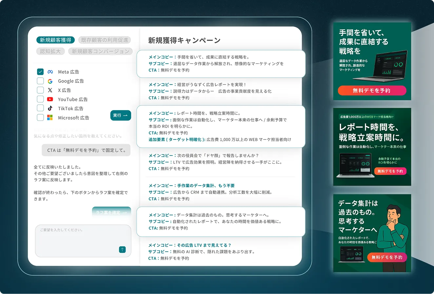Click the Google logo icon

50,81
